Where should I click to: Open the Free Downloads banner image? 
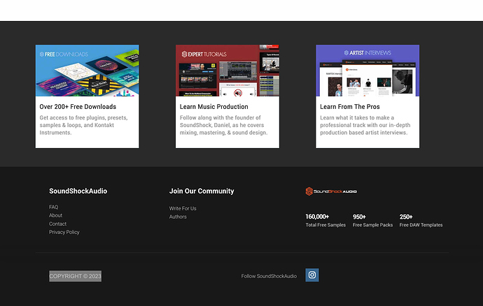(87, 71)
